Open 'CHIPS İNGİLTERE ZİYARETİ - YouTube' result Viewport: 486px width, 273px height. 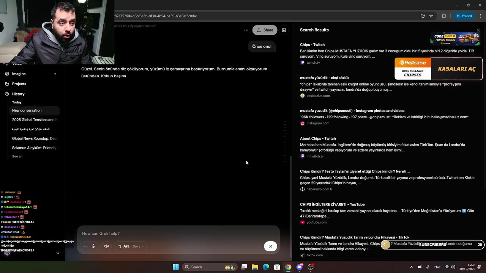[332, 204]
